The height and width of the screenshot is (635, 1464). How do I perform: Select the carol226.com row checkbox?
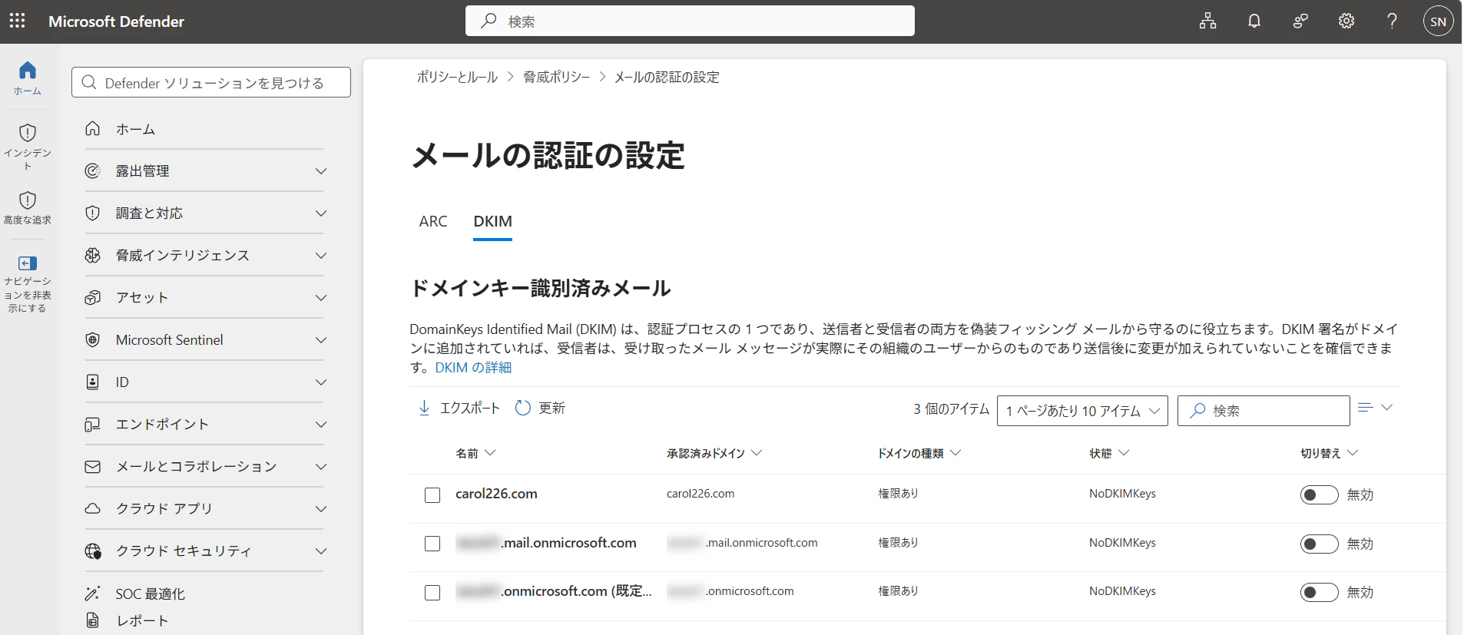point(432,495)
